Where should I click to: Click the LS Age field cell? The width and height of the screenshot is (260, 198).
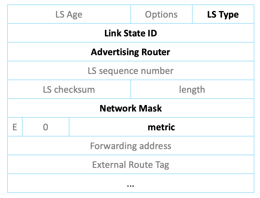pyautogui.click(x=69, y=14)
